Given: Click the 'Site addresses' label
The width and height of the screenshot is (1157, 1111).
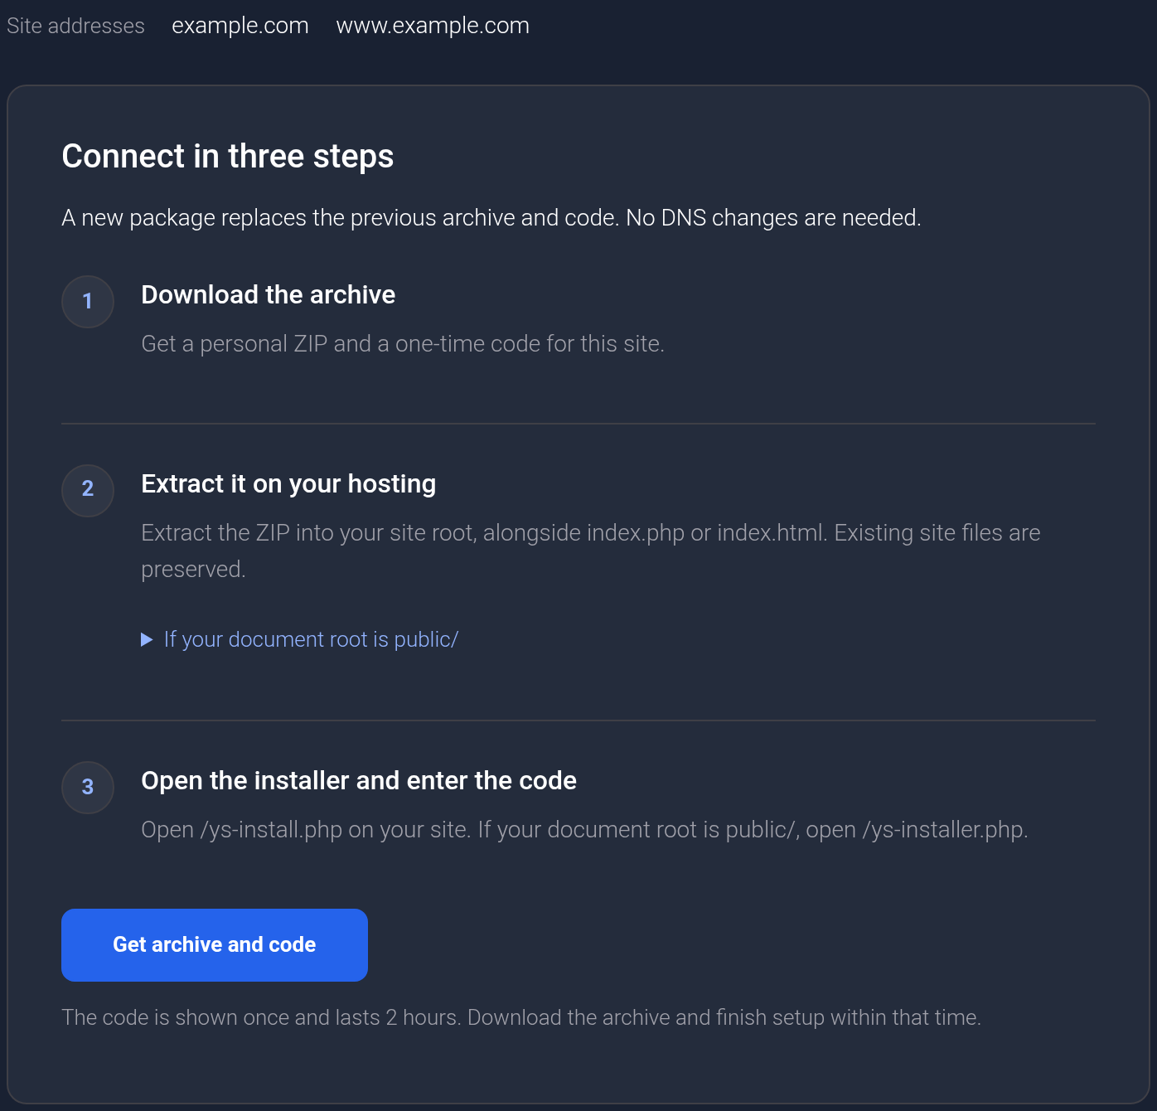Looking at the screenshot, I should click(75, 26).
